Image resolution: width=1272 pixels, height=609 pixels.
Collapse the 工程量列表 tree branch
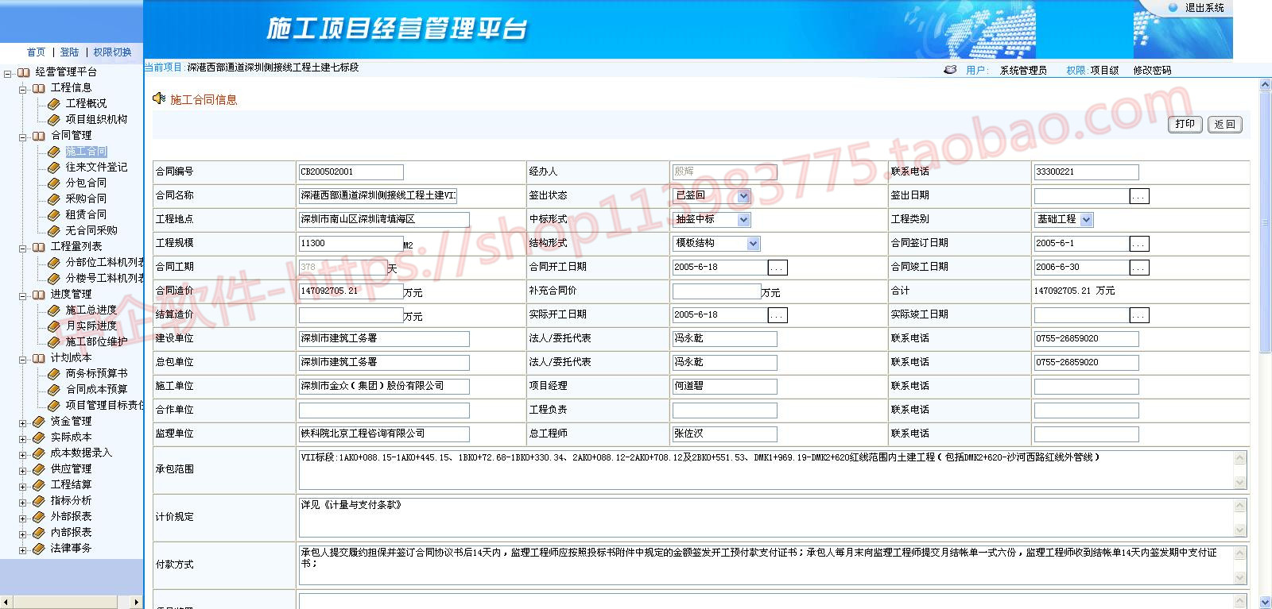tap(23, 249)
